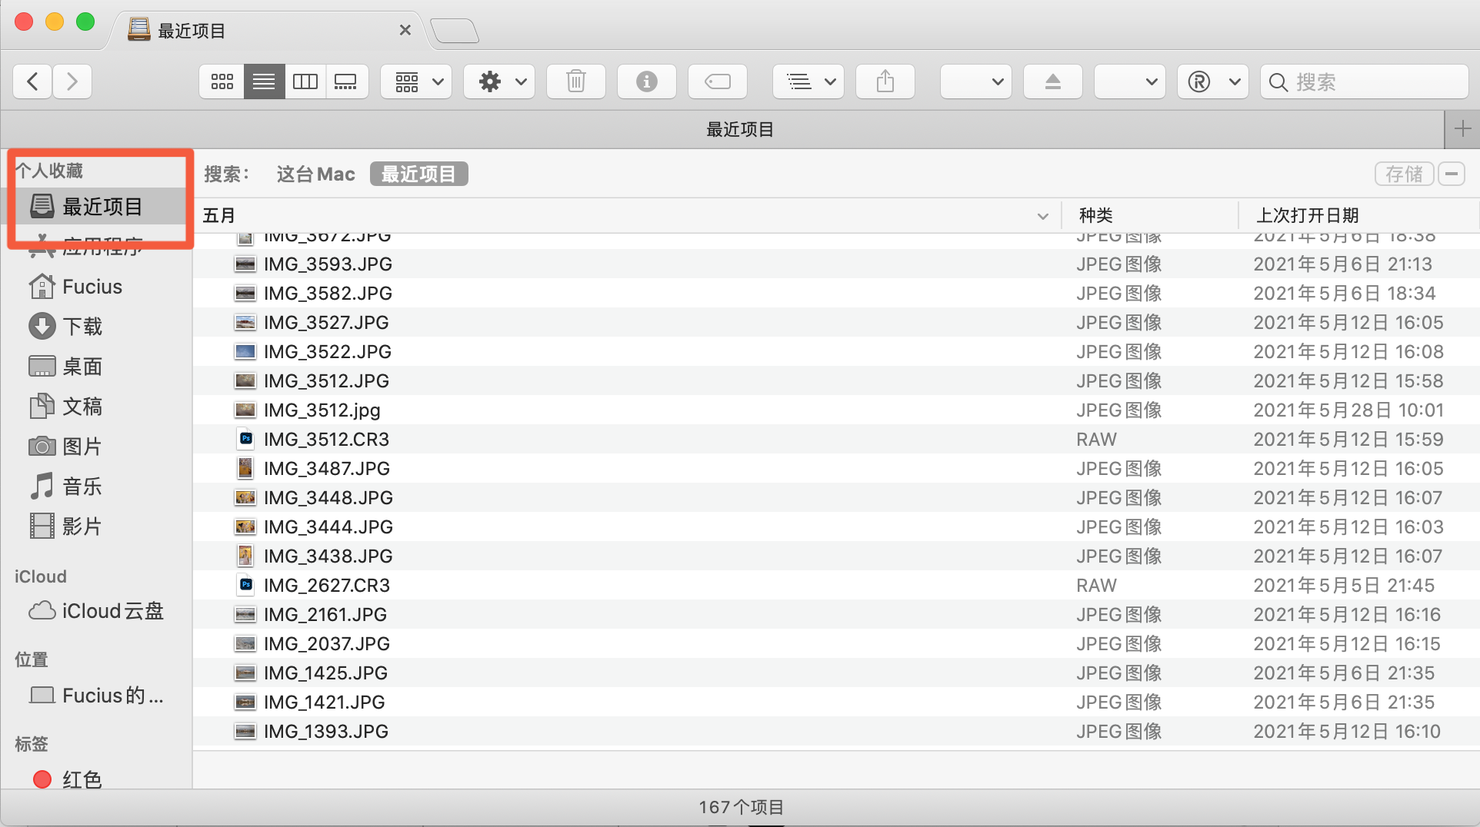Click the IMG_3487.JPG thumbnail icon
1480x827 pixels.
tap(245, 469)
